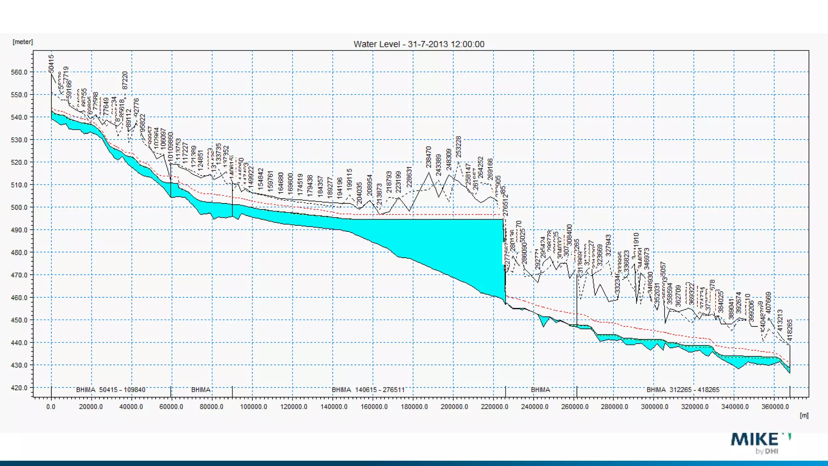The height and width of the screenshot is (466, 828).
Task: Click the 0.0 x-axis tick label
Action: pyautogui.click(x=51, y=407)
